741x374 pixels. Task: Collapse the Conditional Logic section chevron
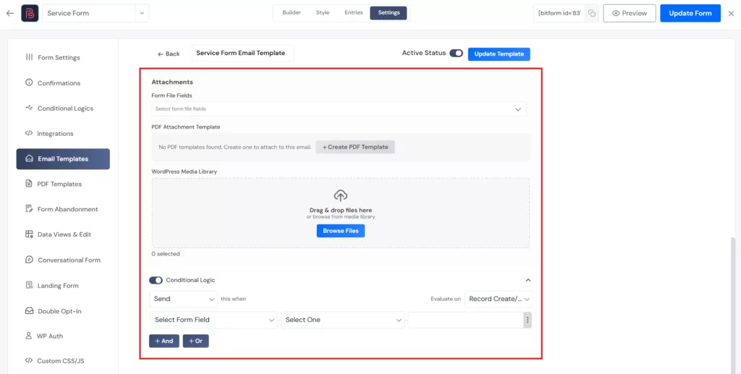point(528,281)
